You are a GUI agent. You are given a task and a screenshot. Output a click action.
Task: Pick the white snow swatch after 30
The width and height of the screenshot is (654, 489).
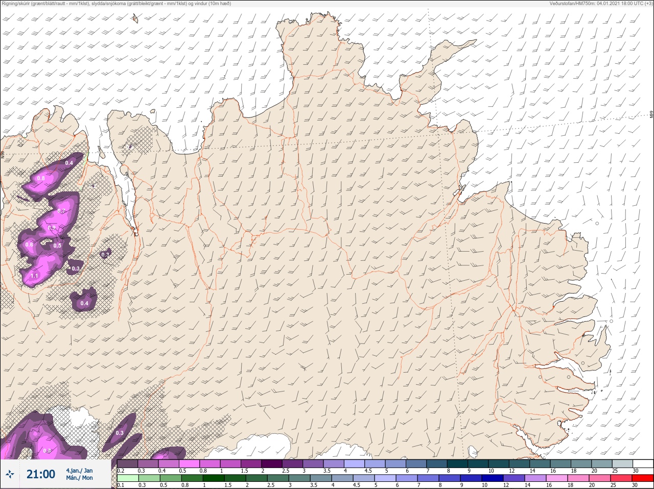(643, 463)
